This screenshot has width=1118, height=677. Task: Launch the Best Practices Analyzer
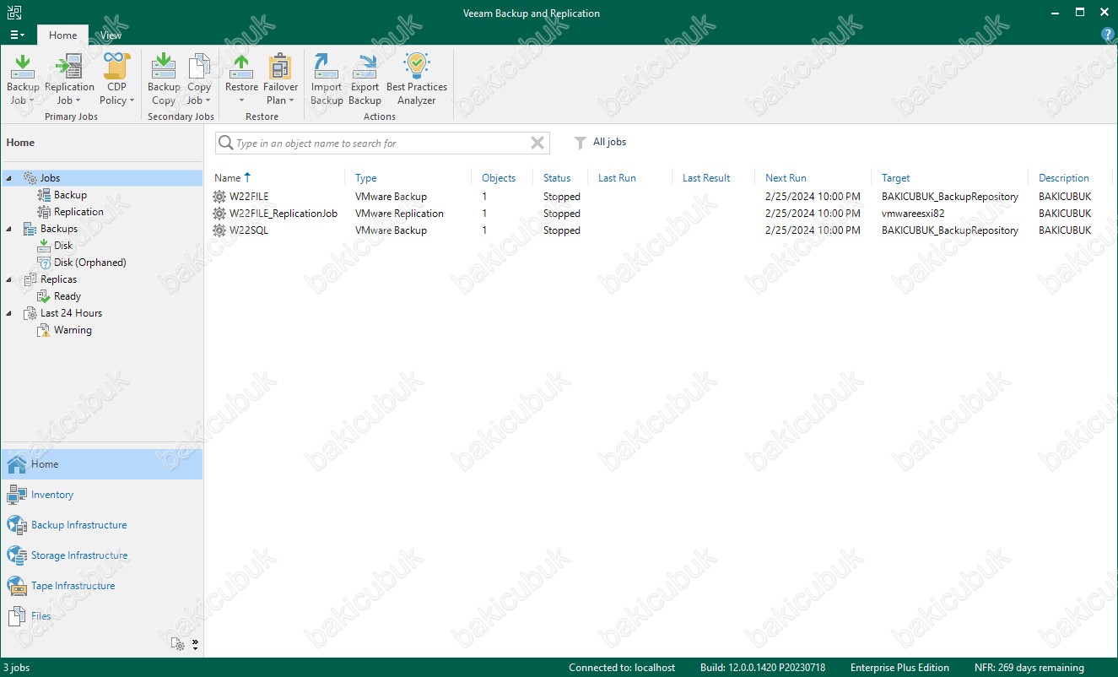[417, 79]
